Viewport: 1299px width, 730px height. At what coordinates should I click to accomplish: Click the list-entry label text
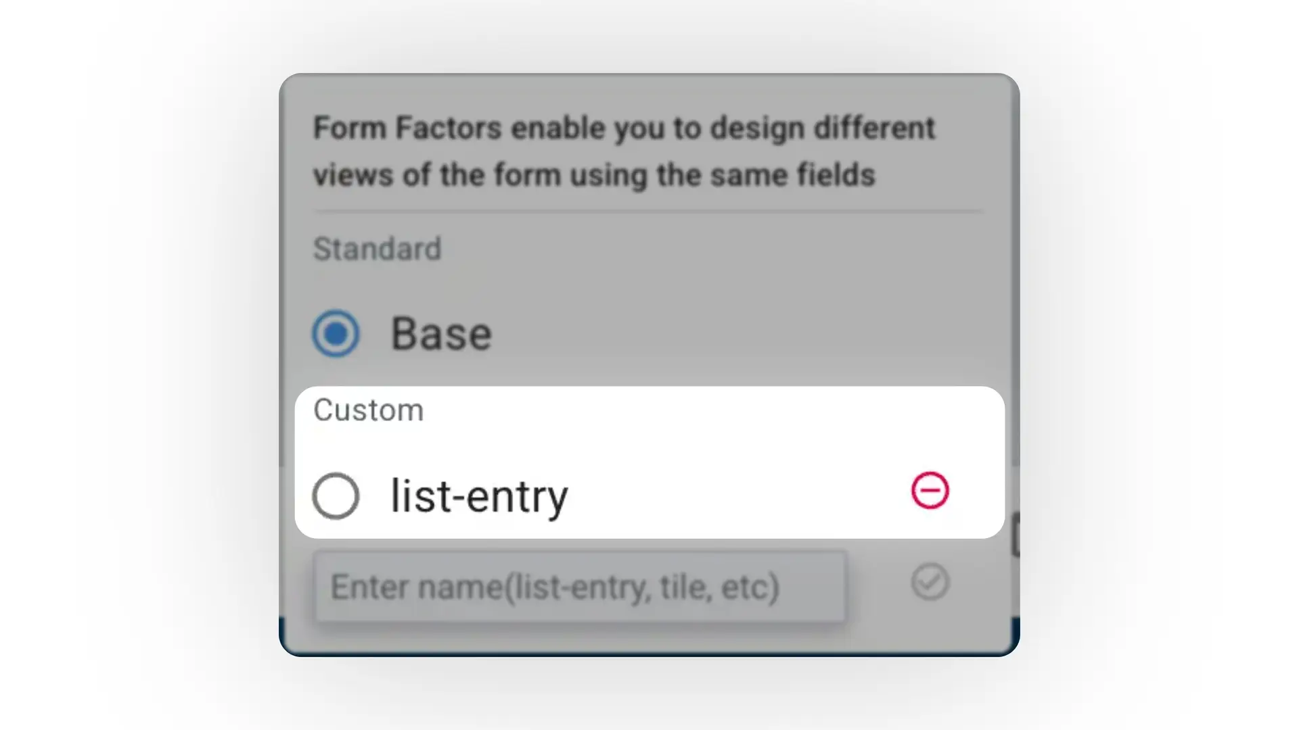point(478,495)
